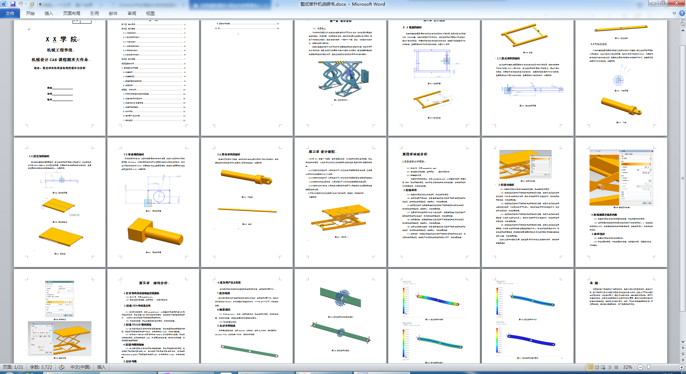Image resolution: width=686 pixels, height=374 pixels.
Task: Click the proofing errors check icon in status bar
Action: (x=61, y=367)
